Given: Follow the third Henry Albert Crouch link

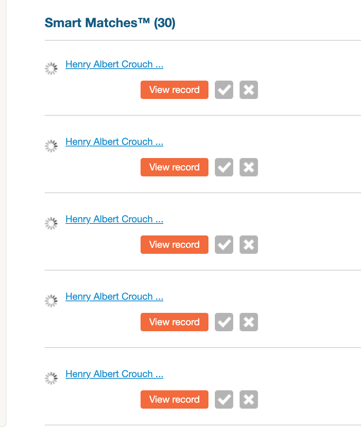Looking at the screenshot, I should pyautogui.click(x=114, y=219).
